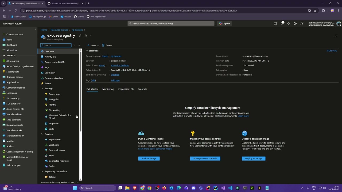Screen dimensions: 342x192
Task: Switch to the Capabilities (9) tab
Action: (126, 89)
